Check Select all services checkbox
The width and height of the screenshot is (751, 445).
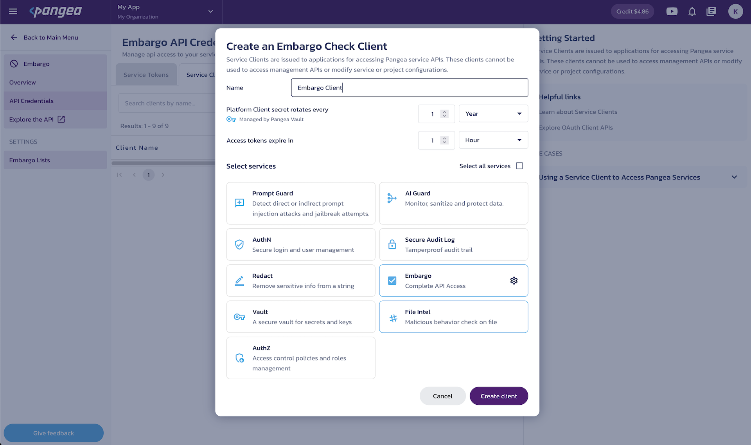(x=519, y=166)
